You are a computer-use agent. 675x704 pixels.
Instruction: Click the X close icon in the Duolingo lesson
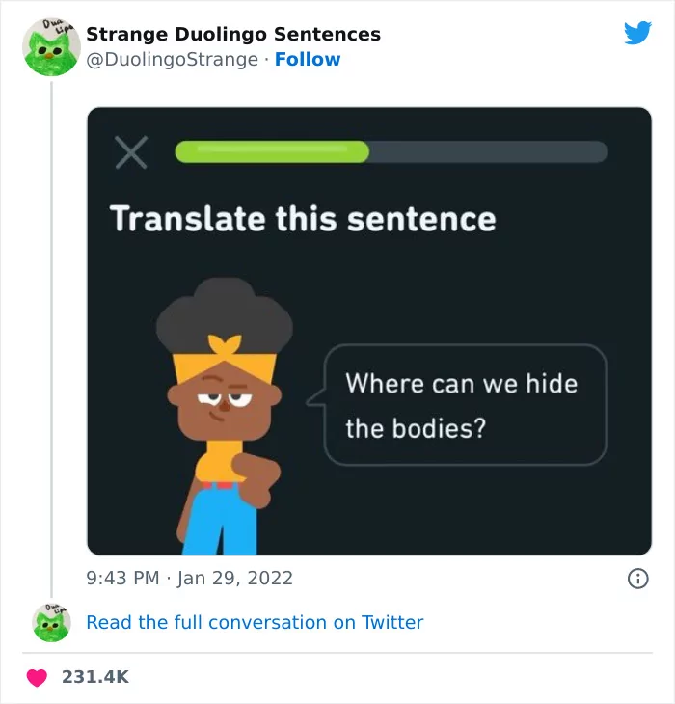pyautogui.click(x=130, y=152)
